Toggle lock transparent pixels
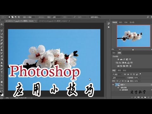The width and height of the screenshot is (152, 114). point(117,81)
